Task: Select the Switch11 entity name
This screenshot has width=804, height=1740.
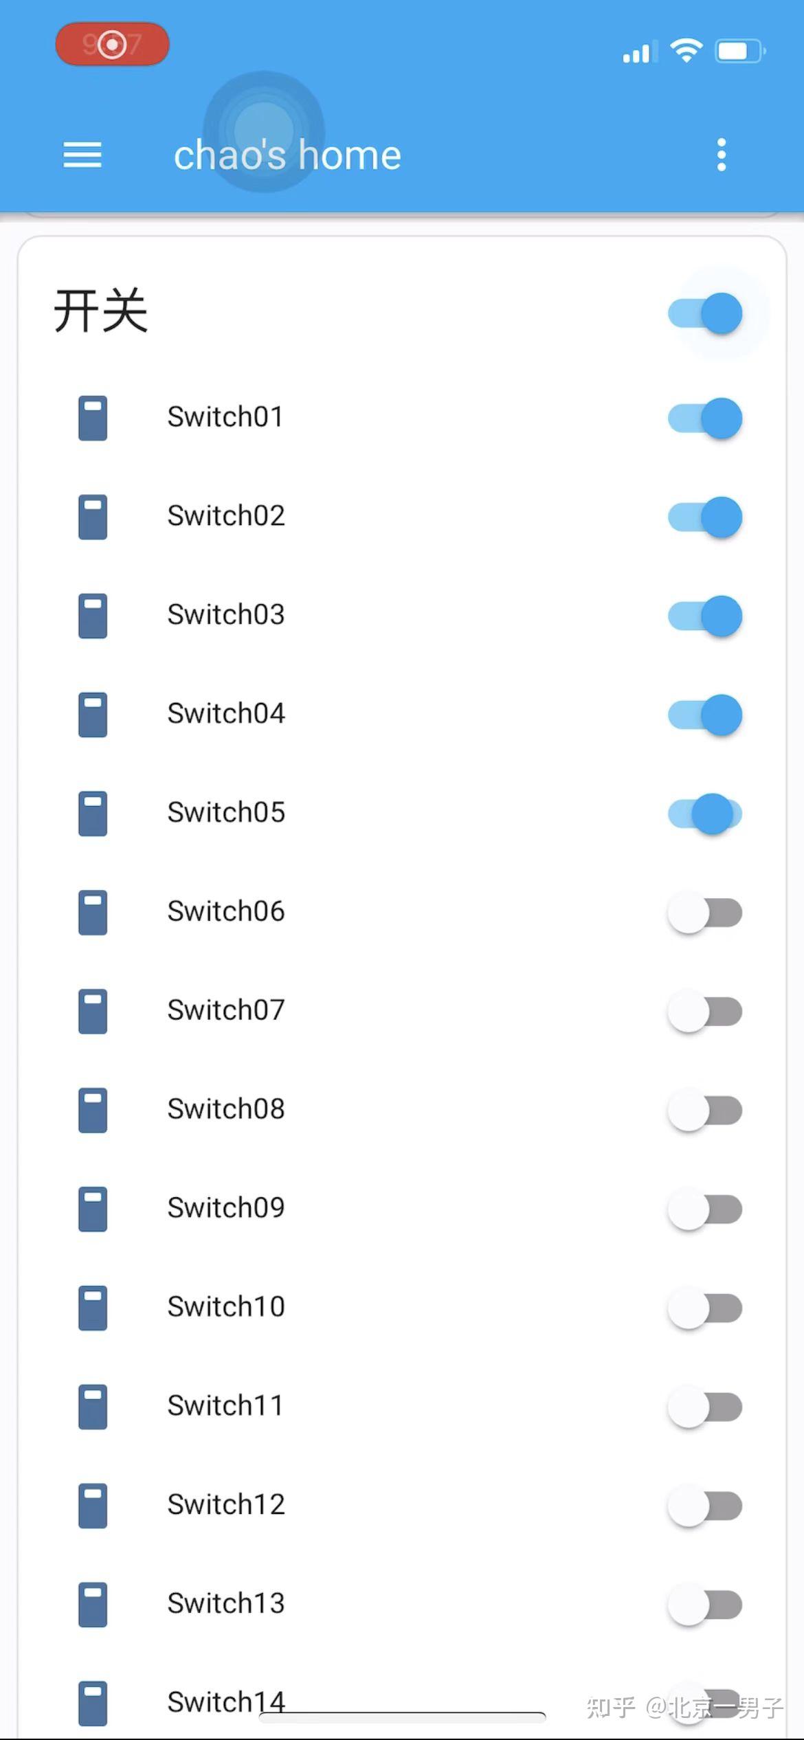Action: pos(225,1406)
